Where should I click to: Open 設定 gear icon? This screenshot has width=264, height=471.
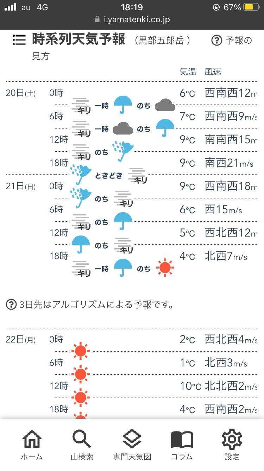coord(232,445)
